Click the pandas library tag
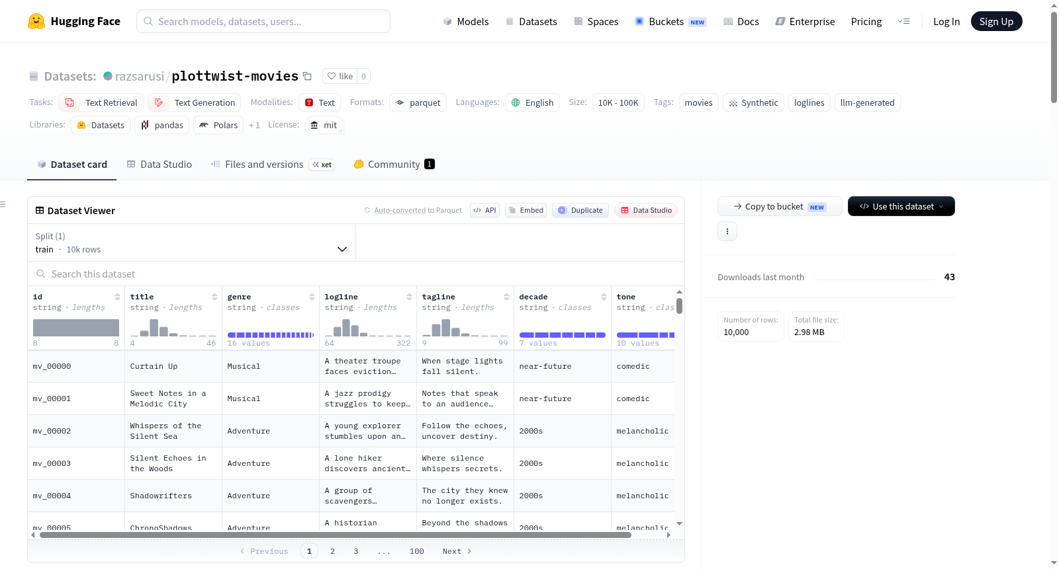1059x569 pixels. coord(162,125)
